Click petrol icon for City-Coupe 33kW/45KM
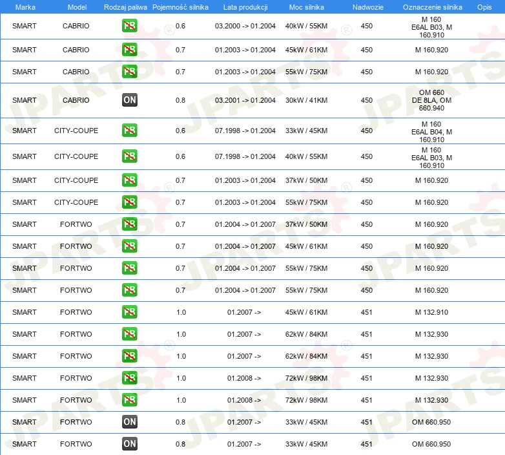 pyautogui.click(x=130, y=131)
